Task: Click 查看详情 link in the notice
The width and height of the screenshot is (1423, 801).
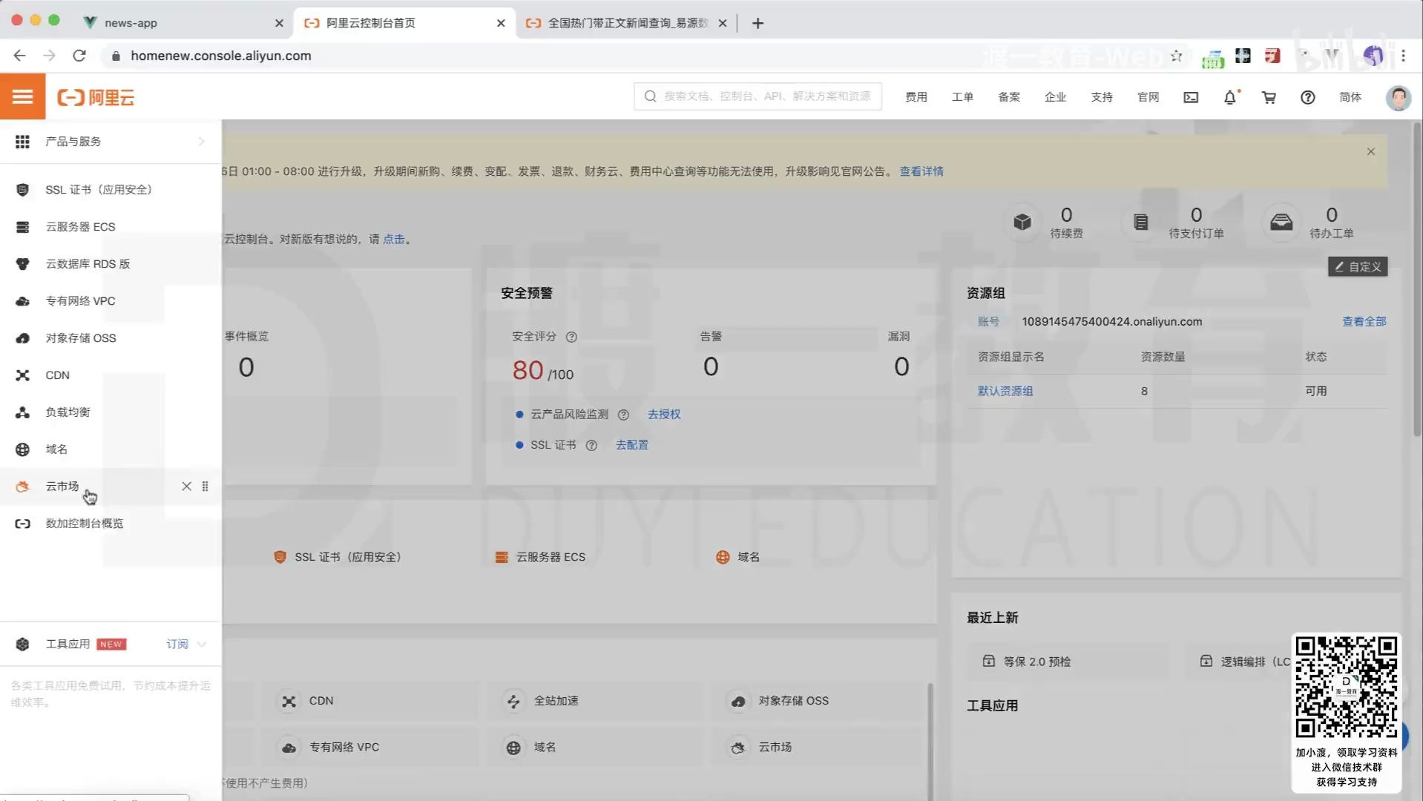Action: coord(921,171)
